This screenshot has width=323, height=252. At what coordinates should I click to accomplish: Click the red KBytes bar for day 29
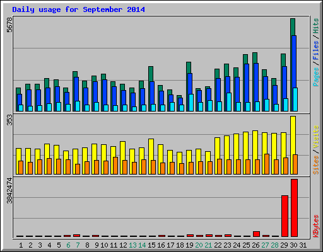tap(285, 216)
